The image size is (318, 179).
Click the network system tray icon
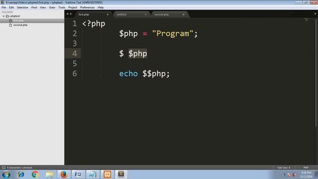(x=284, y=175)
